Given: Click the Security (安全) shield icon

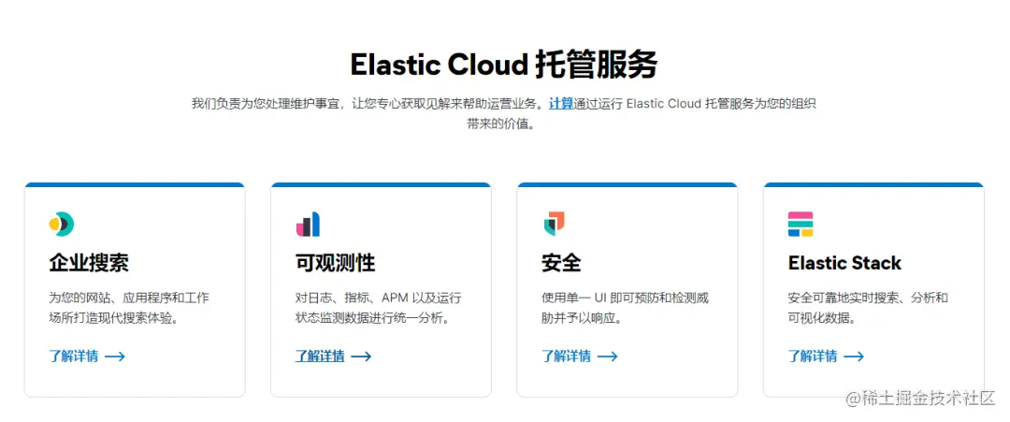Looking at the screenshot, I should 554,225.
